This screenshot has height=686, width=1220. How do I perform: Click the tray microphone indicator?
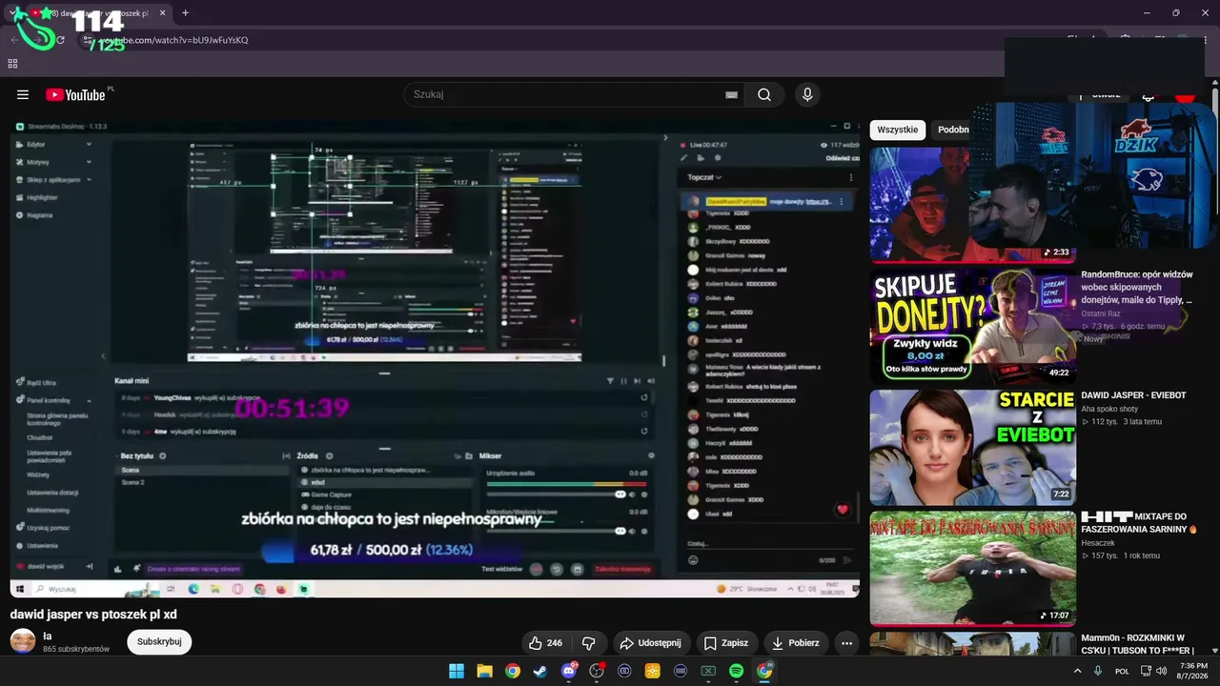[1098, 671]
